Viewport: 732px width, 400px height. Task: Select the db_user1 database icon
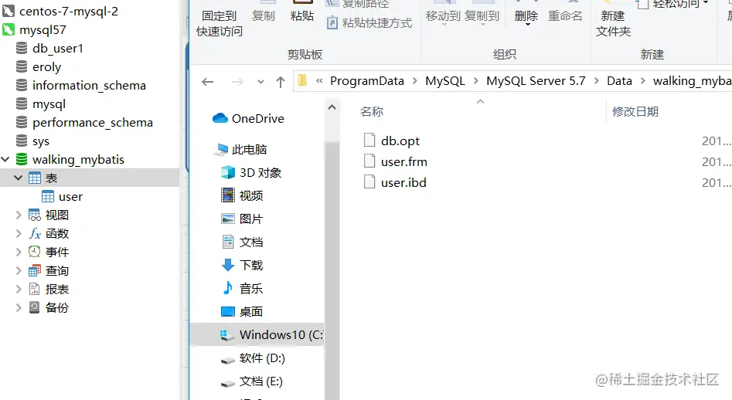pos(22,49)
